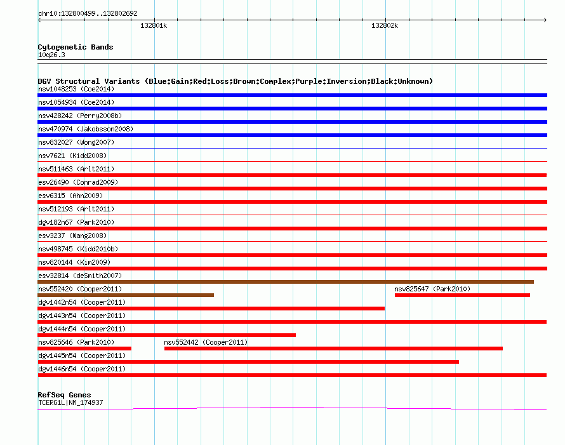Click the red bar under nsv552442

pos(333,349)
